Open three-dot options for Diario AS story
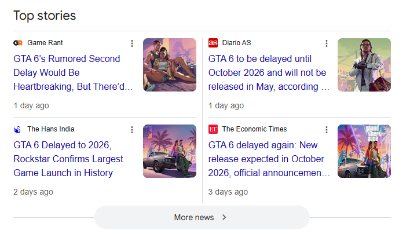The width and height of the screenshot is (410, 234). 327,43
